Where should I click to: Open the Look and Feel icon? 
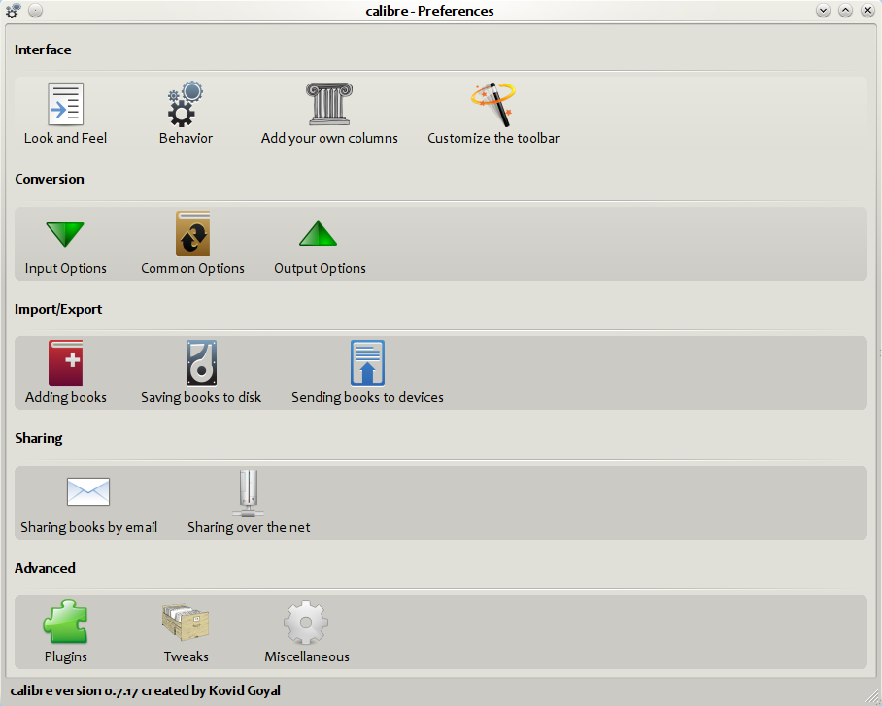(x=65, y=104)
